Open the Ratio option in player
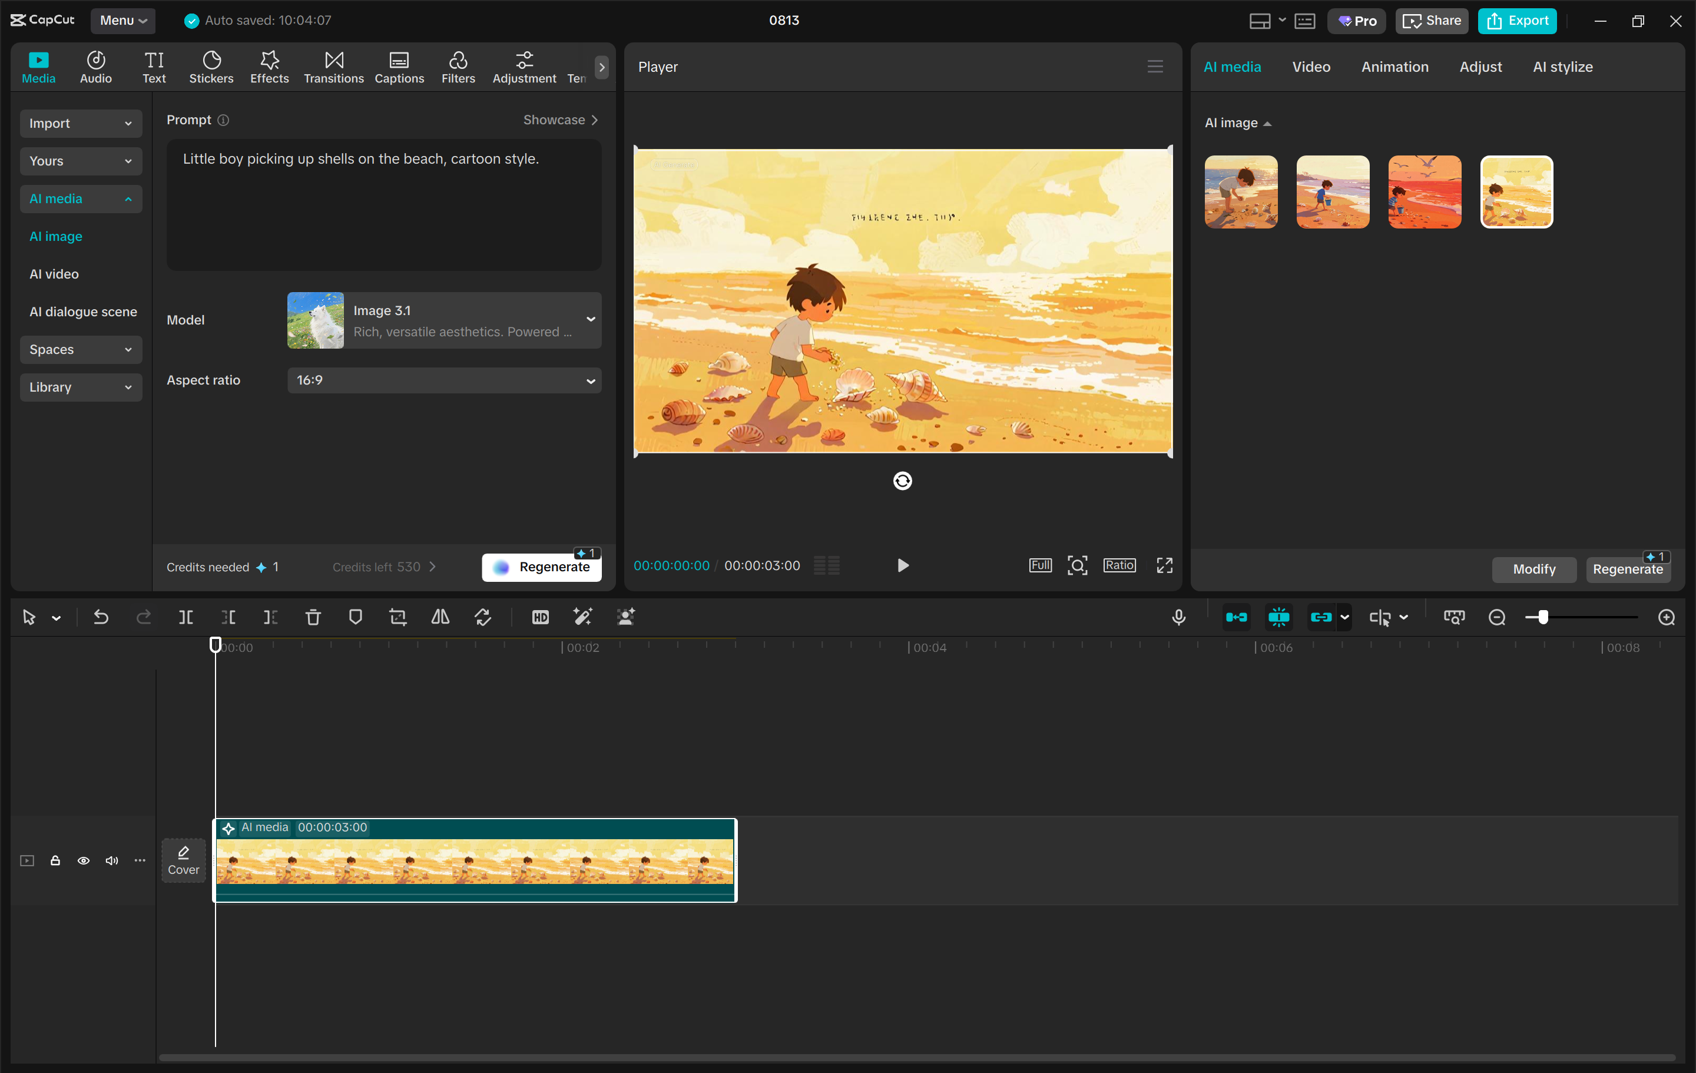This screenshot has width=1696, height=1073. point(1119,565)
